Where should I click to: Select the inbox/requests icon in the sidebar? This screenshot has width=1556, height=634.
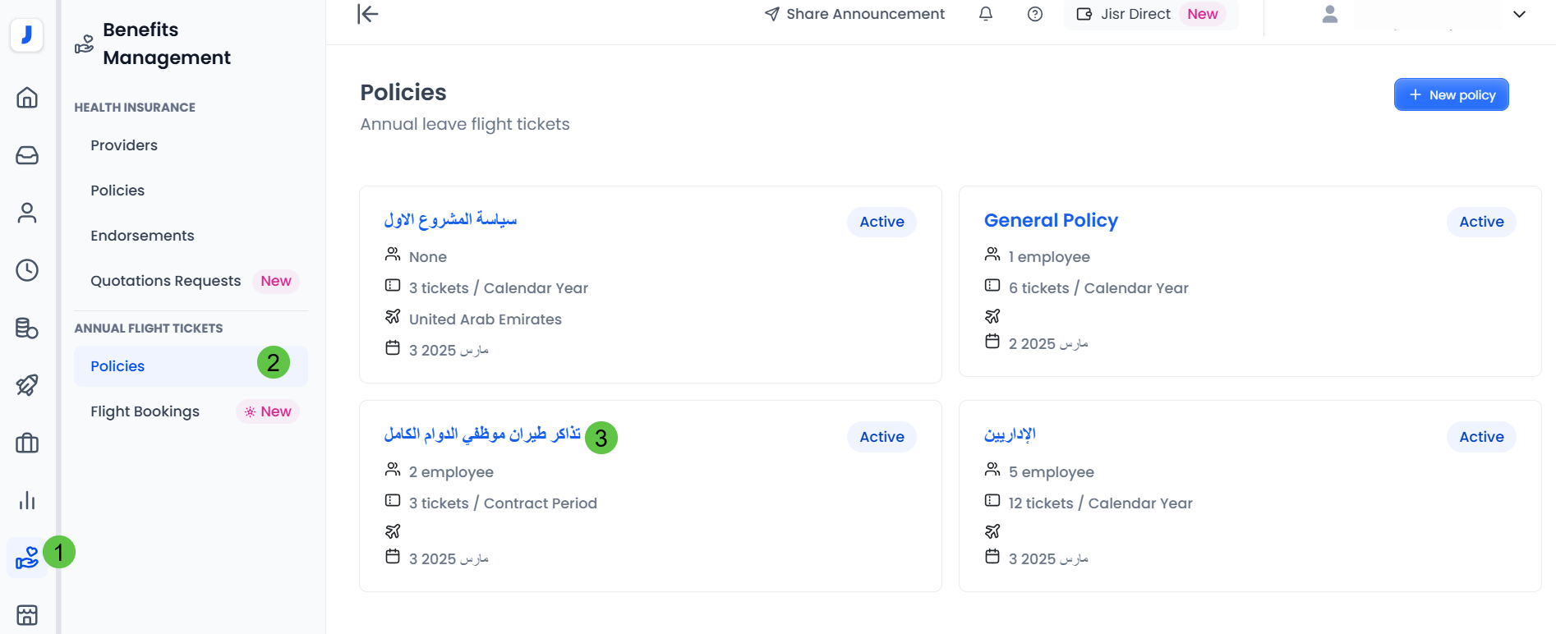[x=27, y=154]
